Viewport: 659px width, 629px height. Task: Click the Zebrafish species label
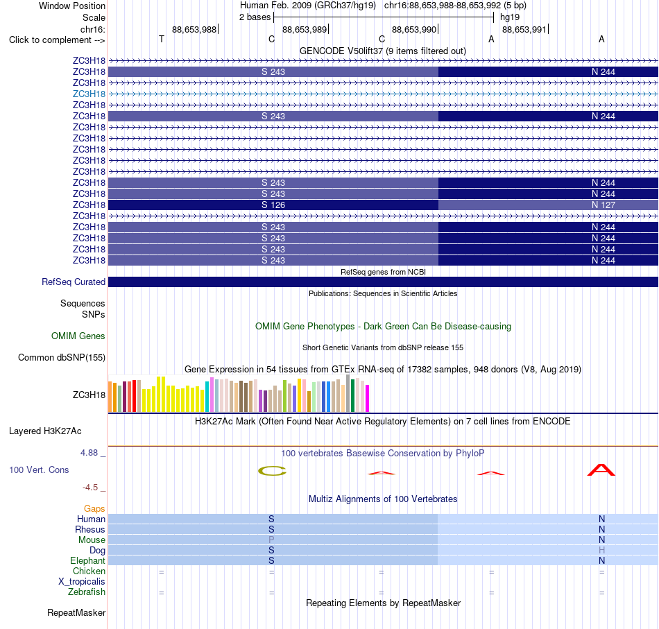click(87, 592)
